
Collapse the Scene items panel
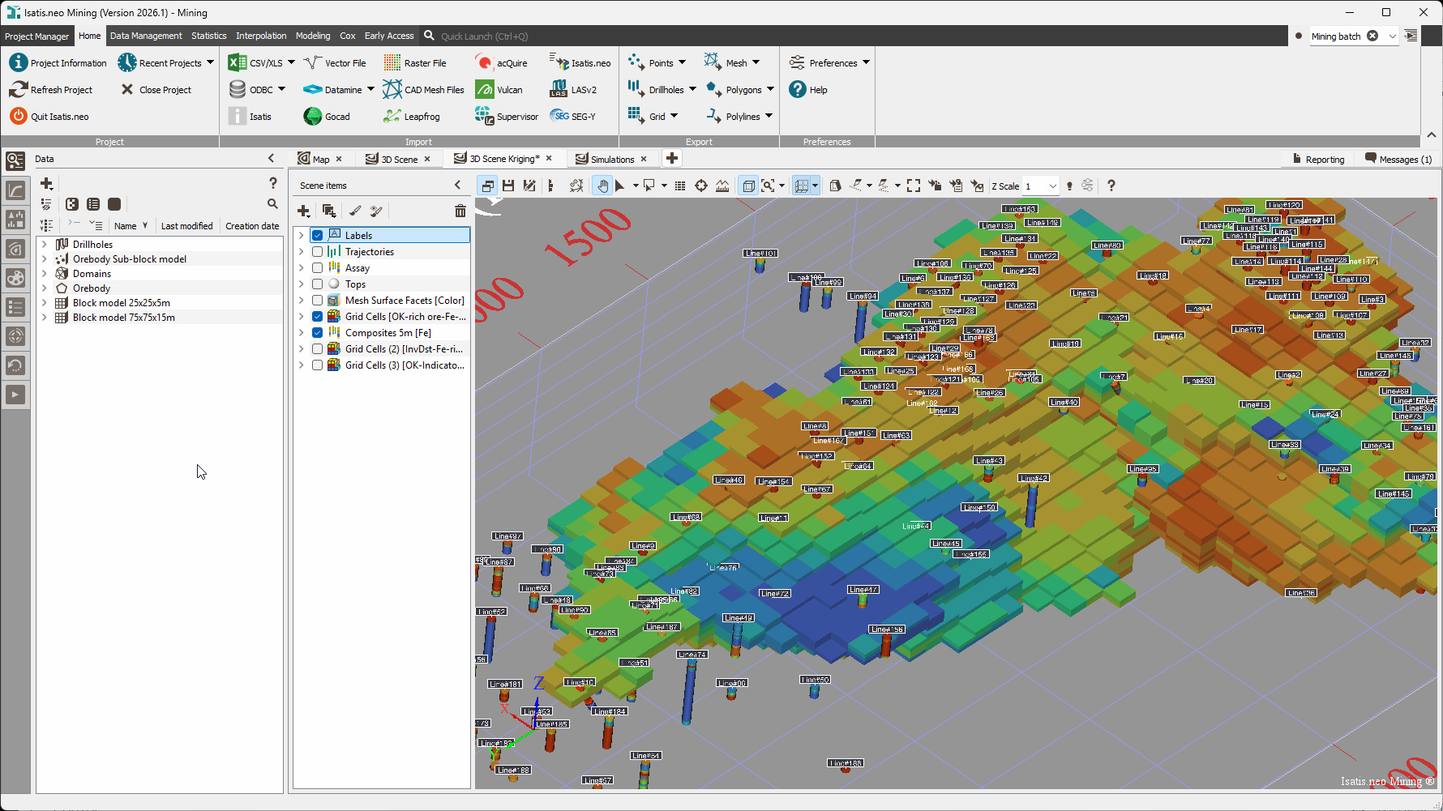click(458, 186)
